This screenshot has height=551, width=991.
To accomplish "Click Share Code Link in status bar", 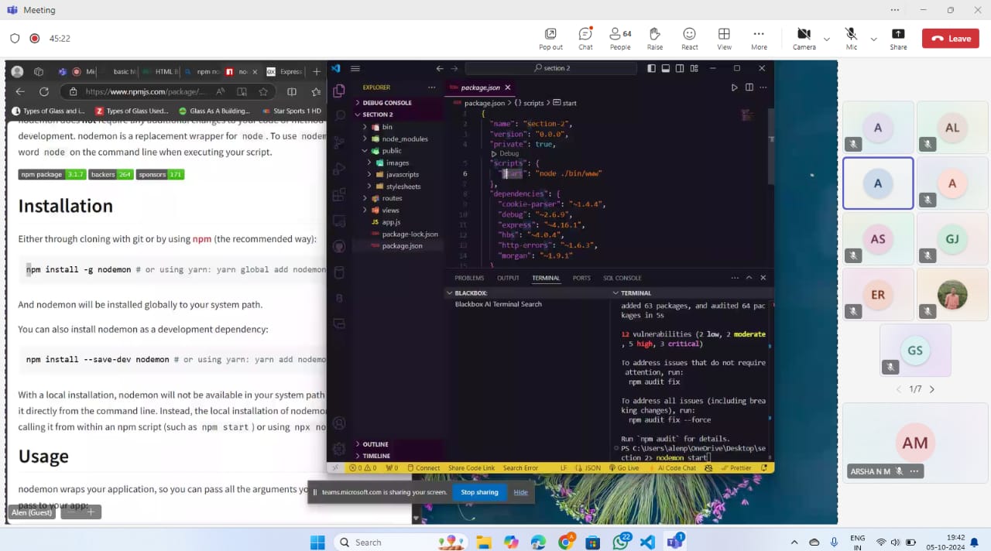I will click(x=471, y=468).
